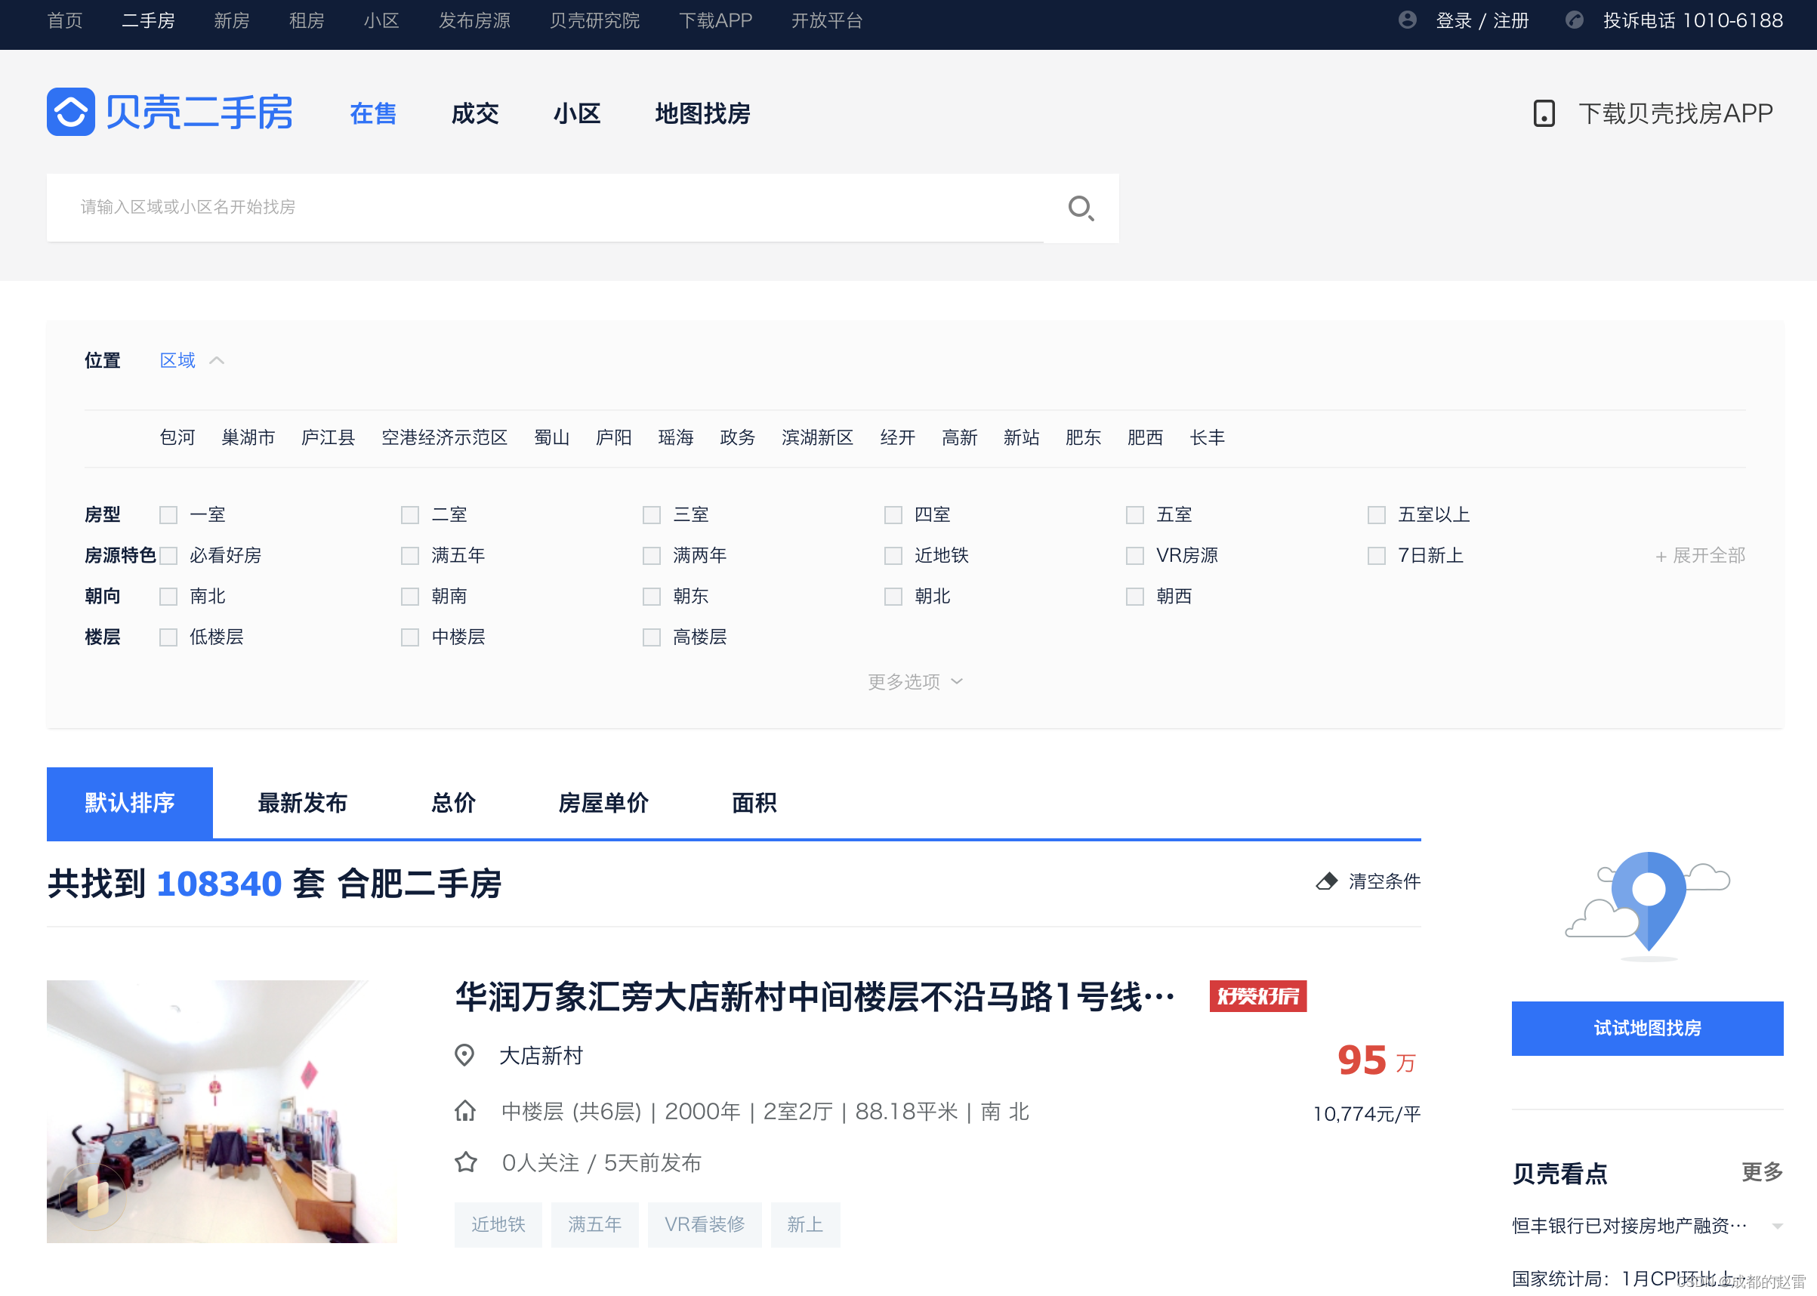Viewport: 1817px width, 1296px height.
Task: Expand 更多选项 filter options
Action: [915, 681]
